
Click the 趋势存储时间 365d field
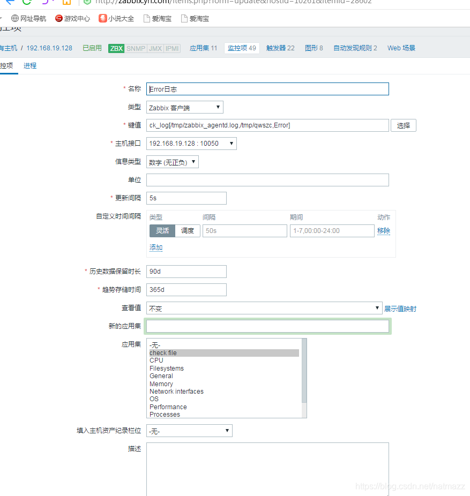[186, 290]
